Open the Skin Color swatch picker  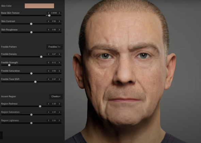pyautogui.click(x=40, y=6)
